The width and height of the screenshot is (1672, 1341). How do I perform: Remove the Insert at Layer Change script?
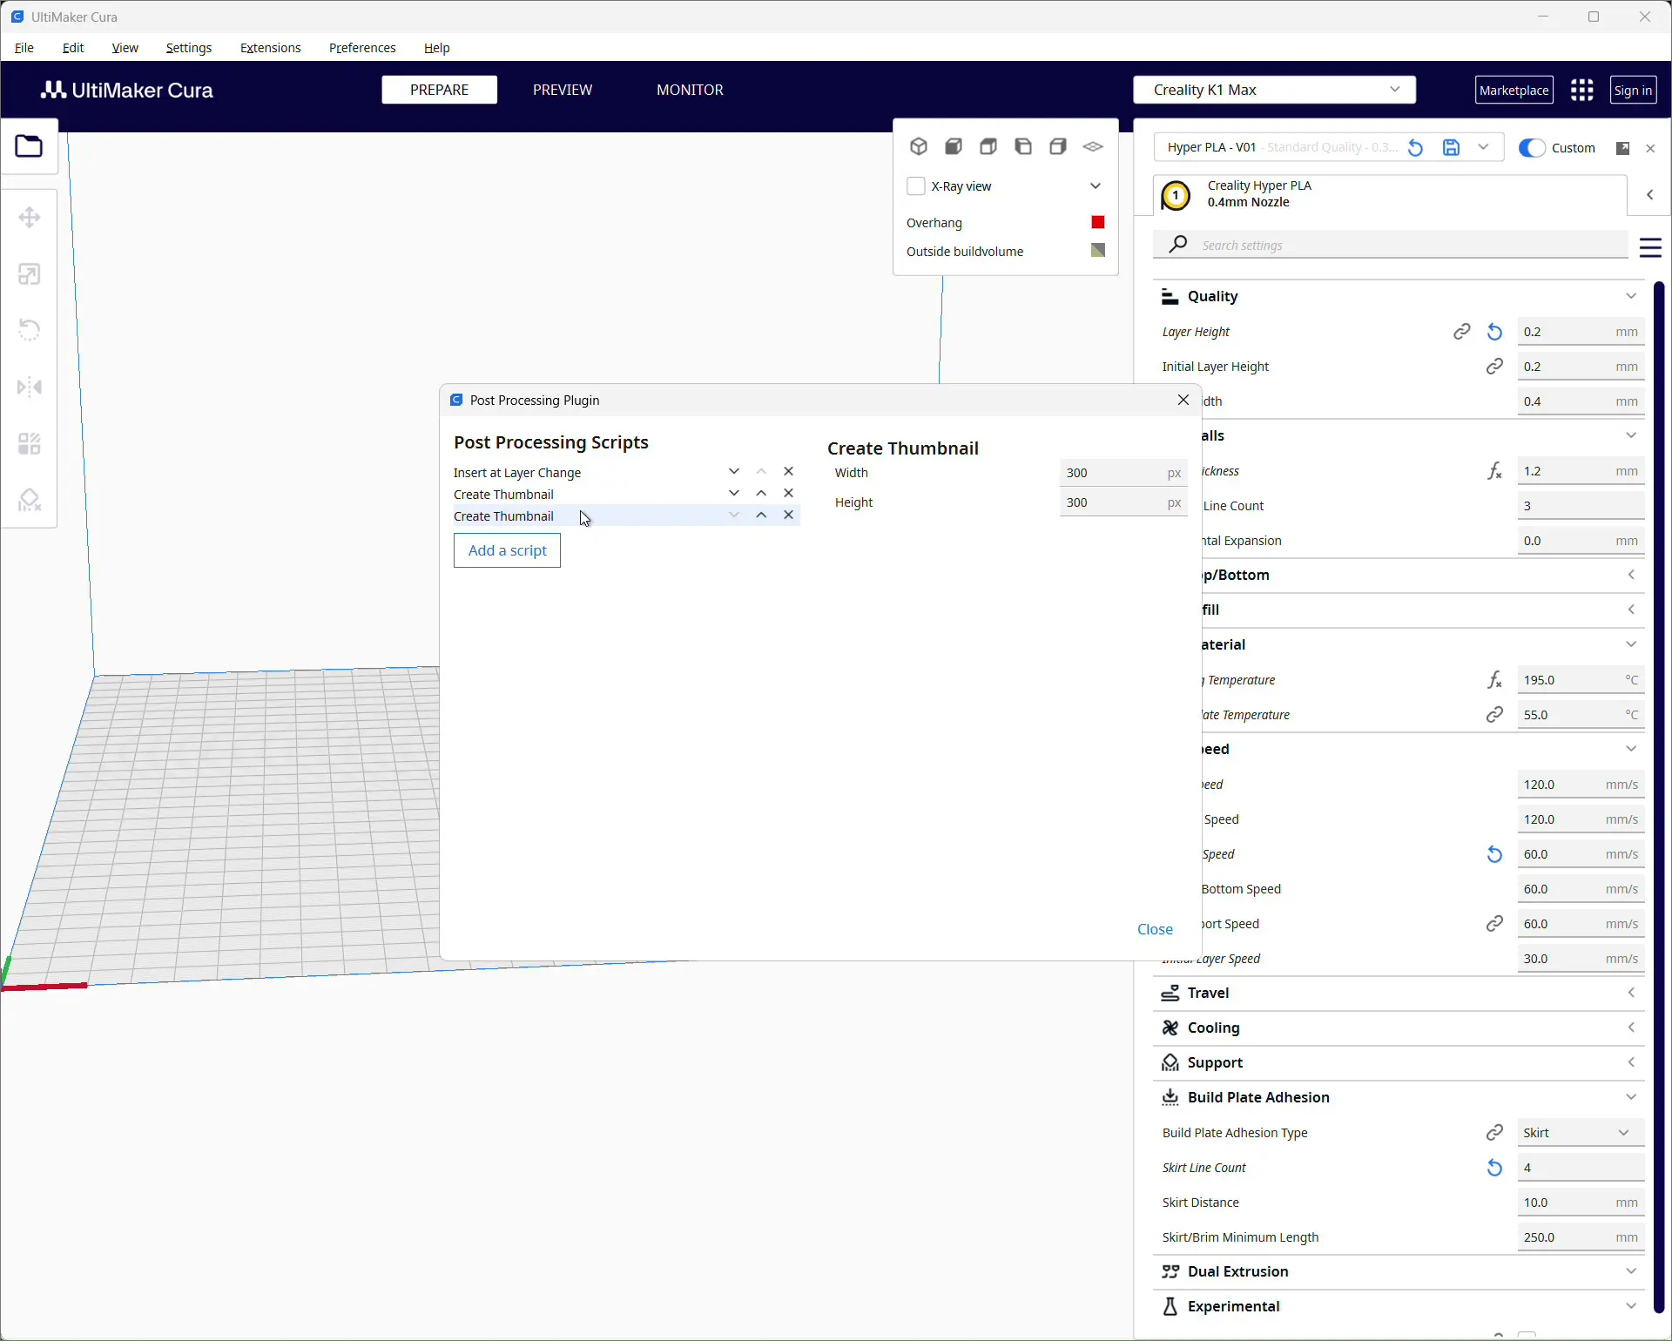(x=789, y=472)
